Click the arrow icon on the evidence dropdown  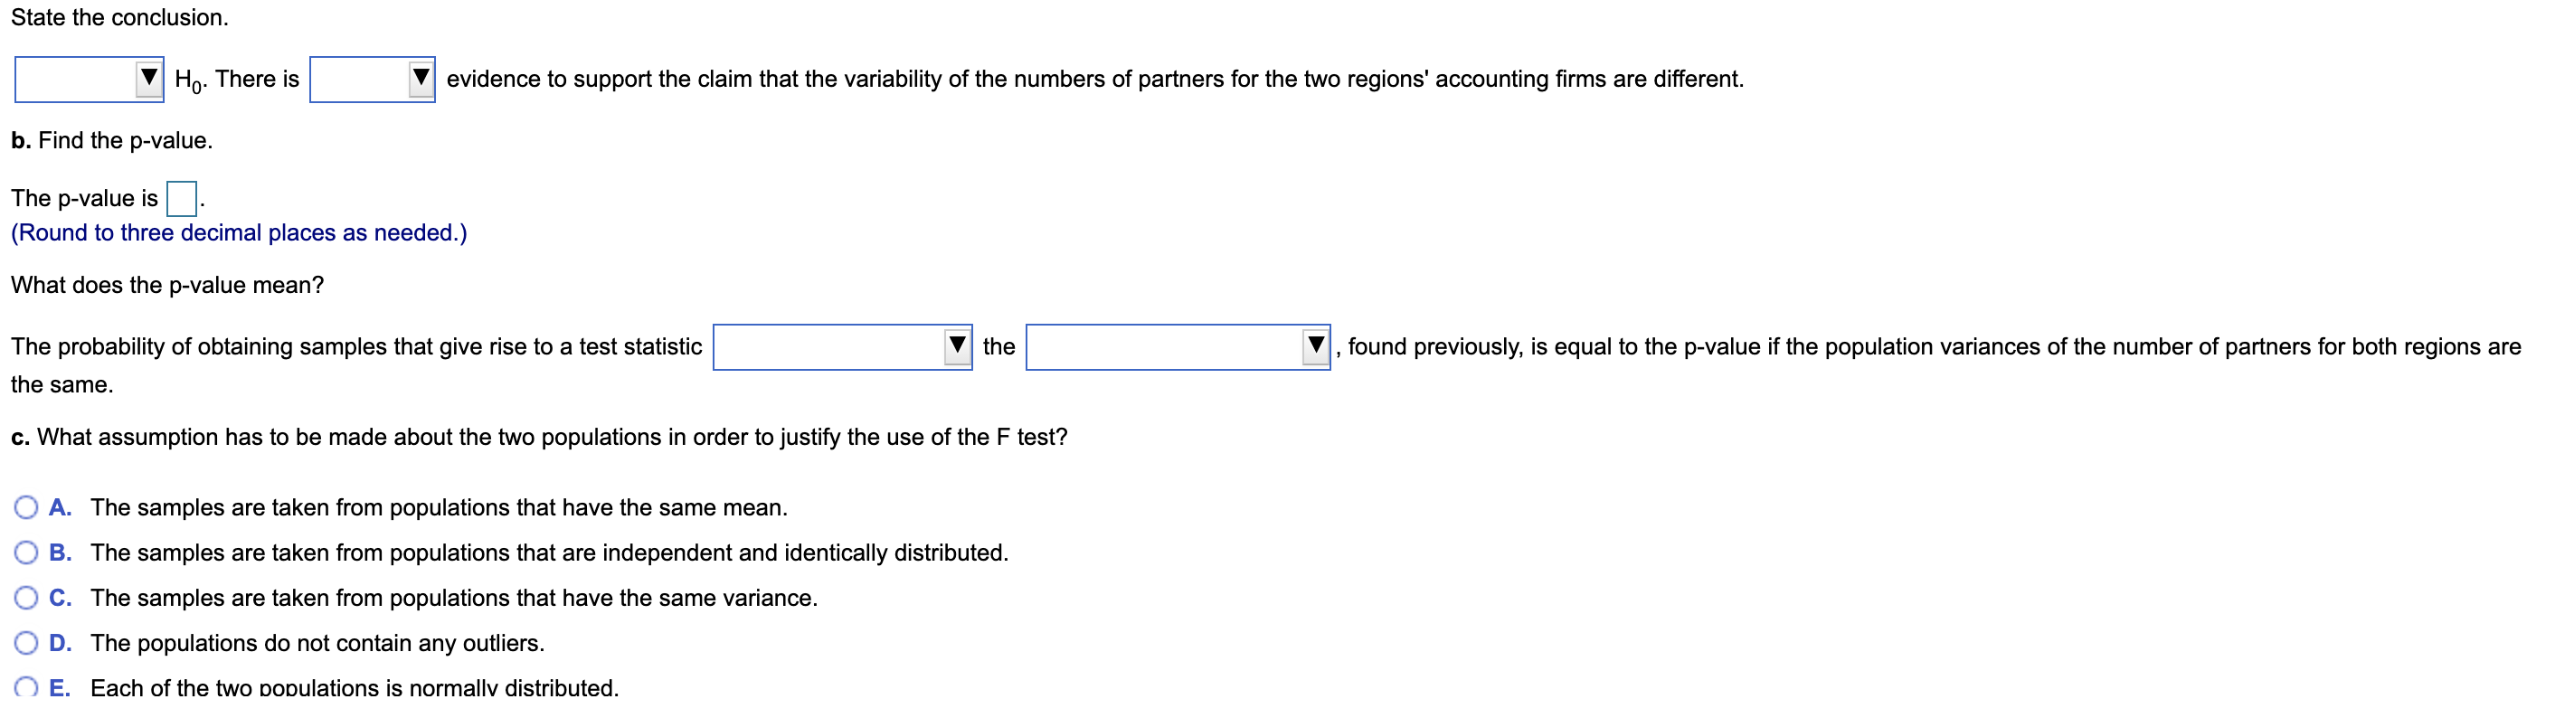(x=420, y=79)
